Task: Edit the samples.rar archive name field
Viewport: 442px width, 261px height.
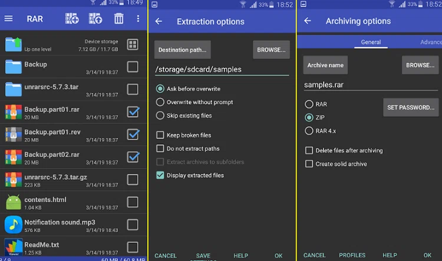Action: (371, 85)
